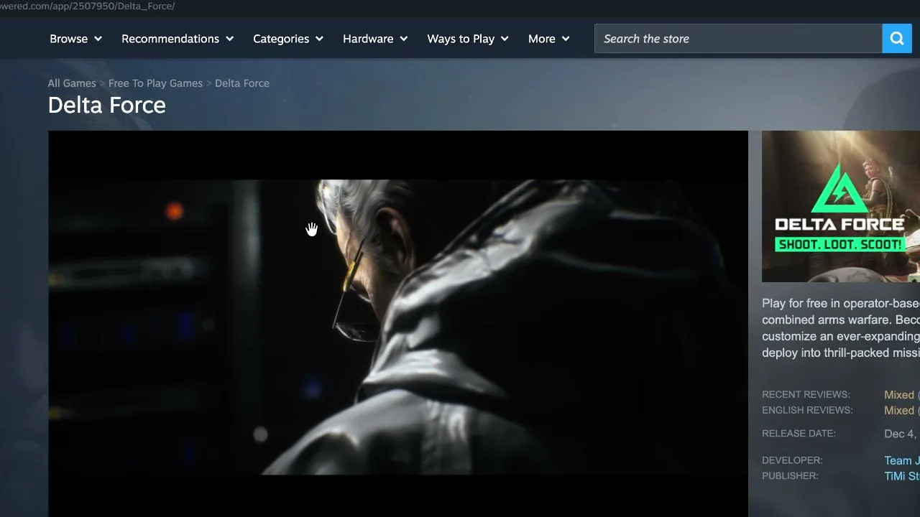Click the Delta Force breadcrumb link

242,83
